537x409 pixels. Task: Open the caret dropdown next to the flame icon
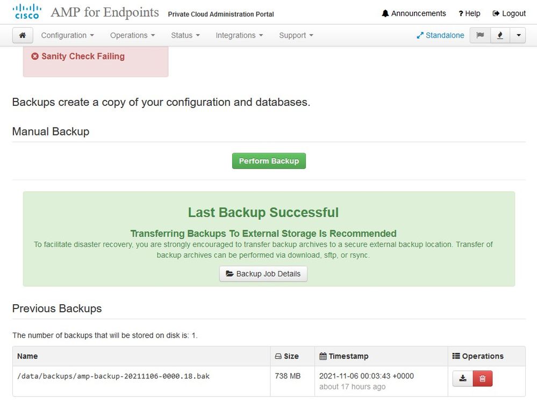coord(518,35)
